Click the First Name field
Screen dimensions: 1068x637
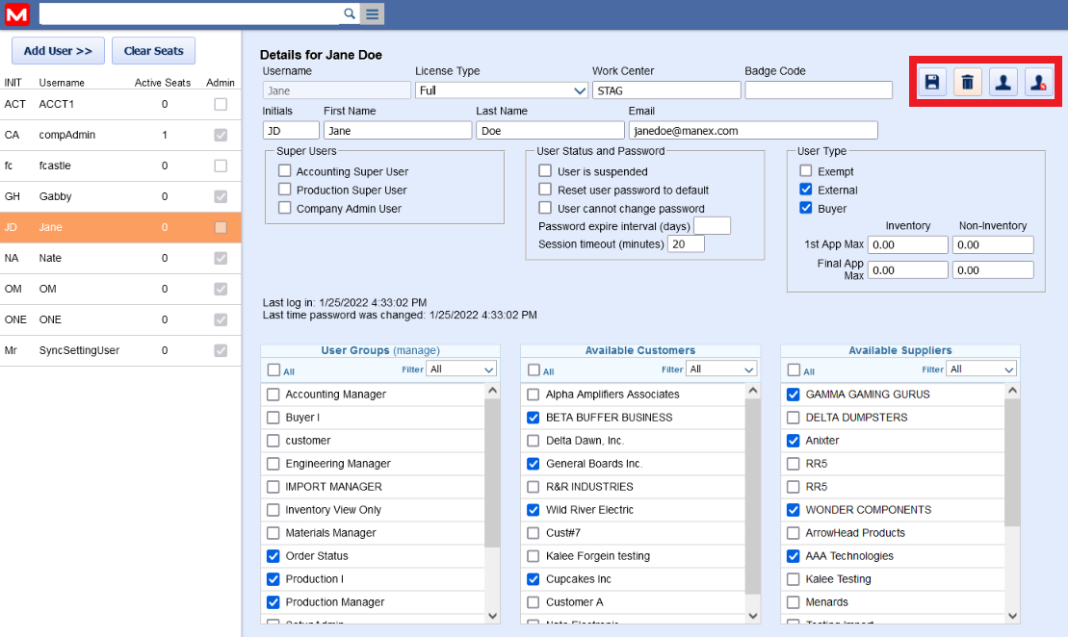(x=398, y=130)
